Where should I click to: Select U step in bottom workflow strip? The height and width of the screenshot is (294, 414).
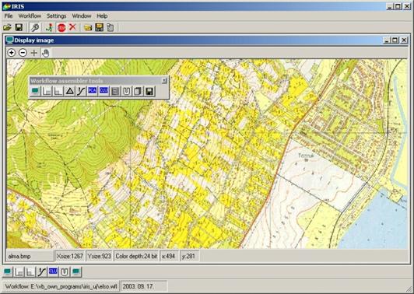tap(65, 271)
